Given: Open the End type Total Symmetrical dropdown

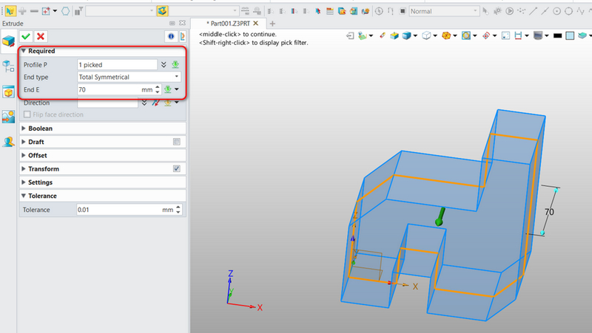Looking at the screenshot, I should [129, 77].
